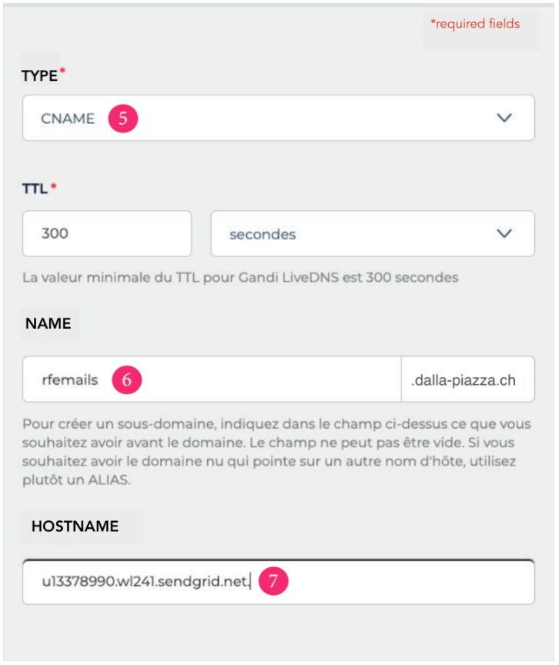Click the pink step 7 badge
559x665 pixels.
pyautogui.click(x=273, y=580)
